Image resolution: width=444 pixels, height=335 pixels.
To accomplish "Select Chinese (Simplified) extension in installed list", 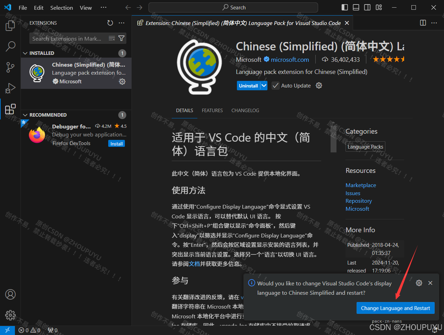I will pyautogui.click(x=76, y=73).
